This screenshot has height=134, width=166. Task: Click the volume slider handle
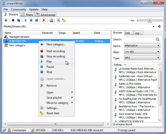(150, 20)
